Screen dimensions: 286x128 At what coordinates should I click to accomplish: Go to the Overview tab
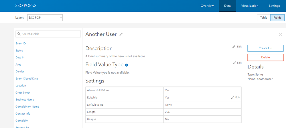[x=207, y=6]
